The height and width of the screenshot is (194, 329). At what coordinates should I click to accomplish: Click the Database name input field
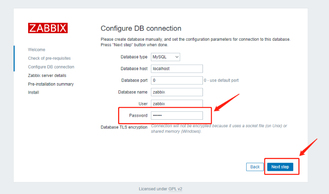coord(177,92)
